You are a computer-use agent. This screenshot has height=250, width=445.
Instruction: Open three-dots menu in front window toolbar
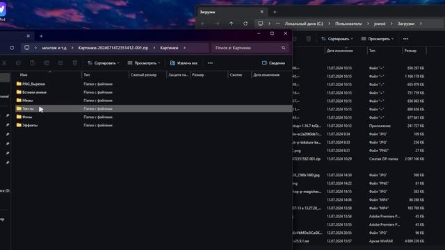point(210,63)
